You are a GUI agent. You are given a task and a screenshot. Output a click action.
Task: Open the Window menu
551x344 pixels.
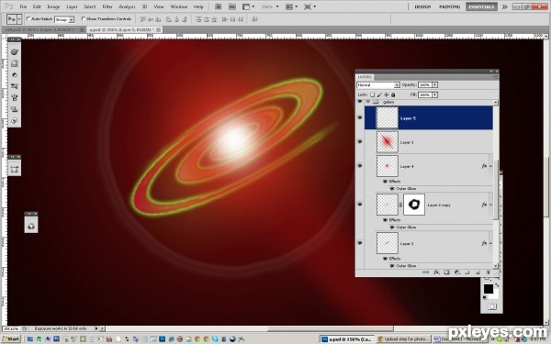pos(178,6)
